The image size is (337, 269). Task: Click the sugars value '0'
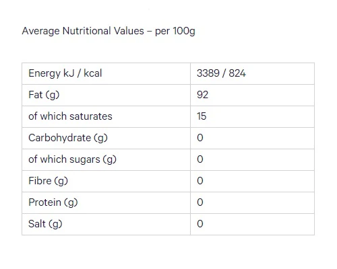tap(200, 159)
